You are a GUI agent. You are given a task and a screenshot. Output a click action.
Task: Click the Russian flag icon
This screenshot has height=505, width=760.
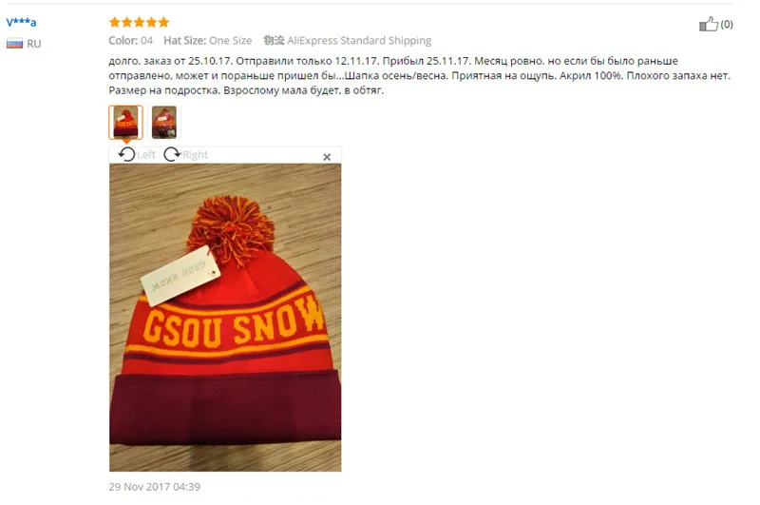point(14,44)
